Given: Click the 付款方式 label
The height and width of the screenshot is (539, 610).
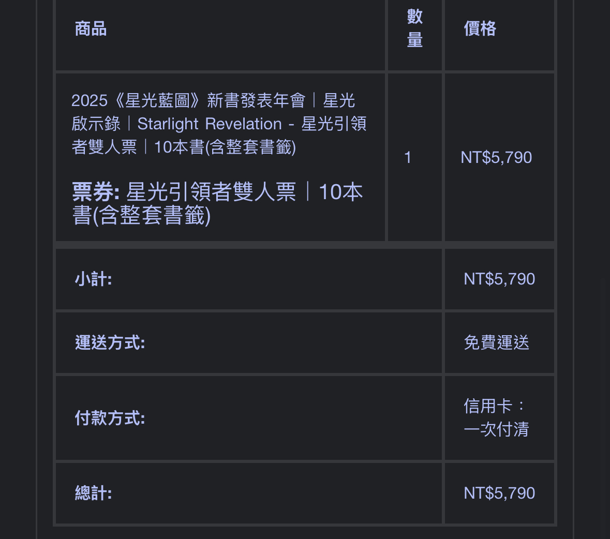Looking at the screenshot, I should pos(110,418).
